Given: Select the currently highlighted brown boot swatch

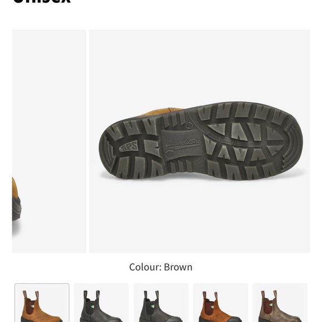Looking at the screenshot, I should 42,303.
